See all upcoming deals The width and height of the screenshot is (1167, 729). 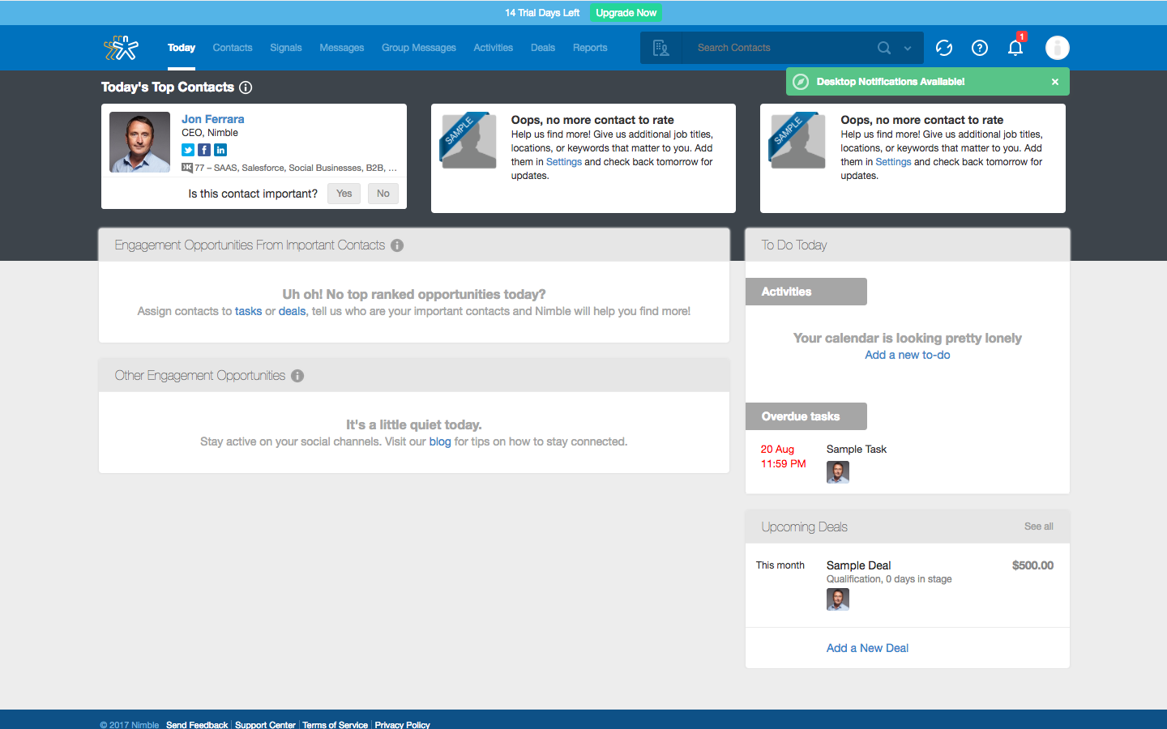pyautogui.click(x=1039, y=526)
